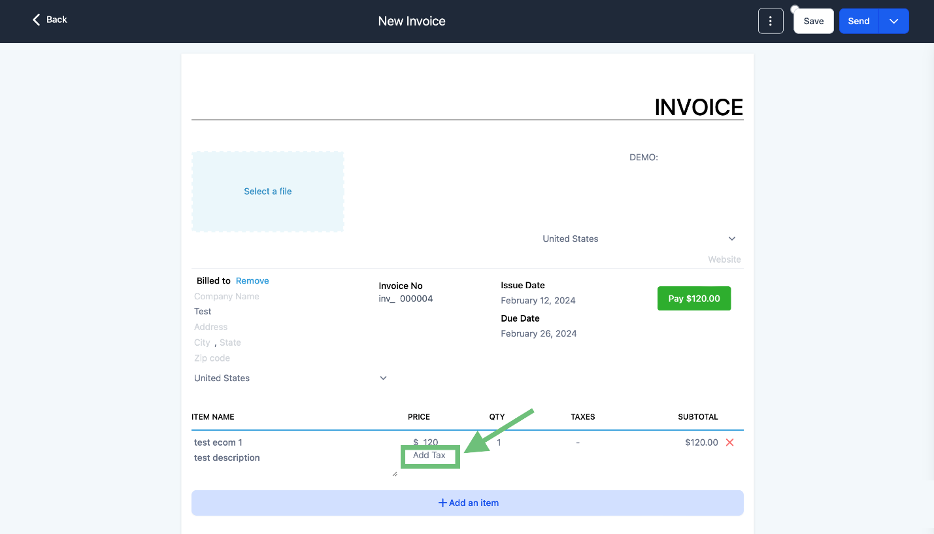Screen dimensions: 934x534
Task: Click the TAXES column header
Action: [x=583, y=417]
